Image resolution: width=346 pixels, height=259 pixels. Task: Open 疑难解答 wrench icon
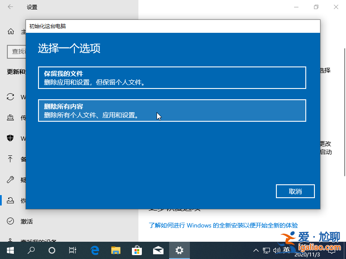point(10,180)
